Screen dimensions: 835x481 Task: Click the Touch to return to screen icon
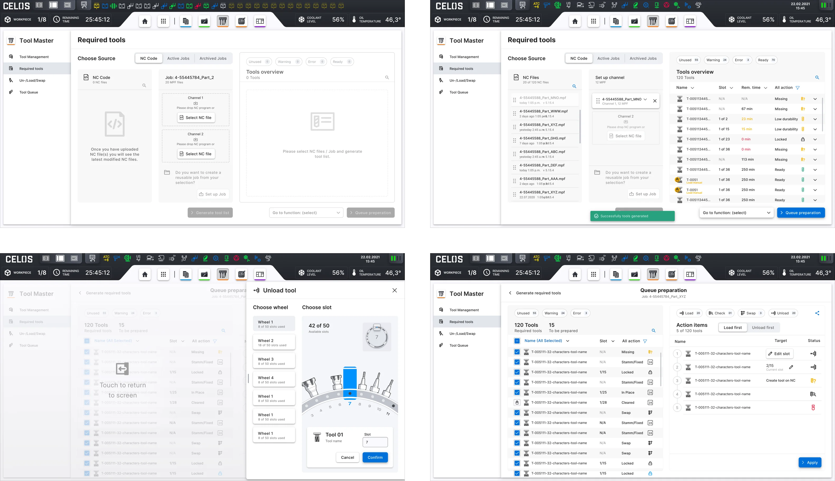pyautogui.click(x=122, y=368)
